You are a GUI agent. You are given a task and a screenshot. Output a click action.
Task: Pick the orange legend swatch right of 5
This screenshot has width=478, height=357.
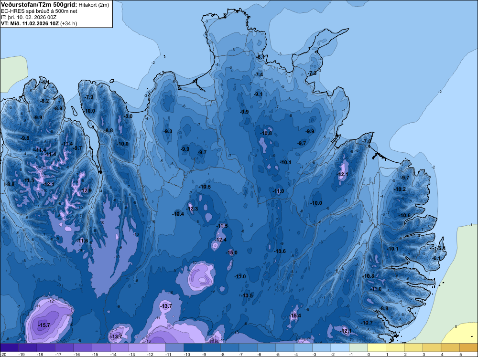coord(469,348)
